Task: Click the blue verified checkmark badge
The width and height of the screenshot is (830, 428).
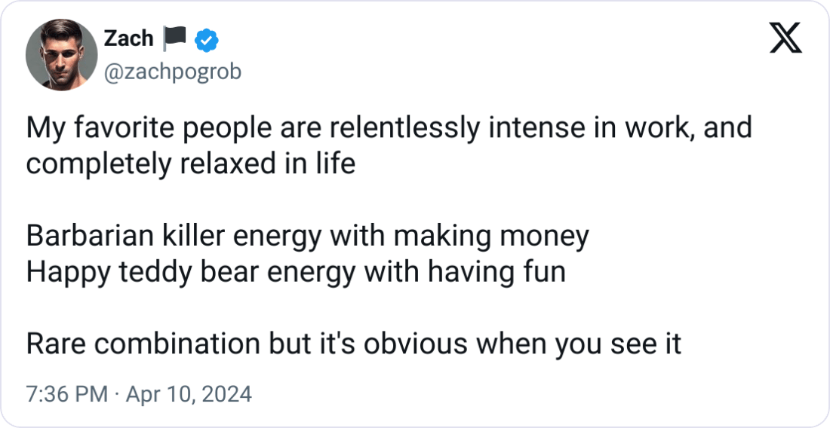Action: [x=207, y=40]
